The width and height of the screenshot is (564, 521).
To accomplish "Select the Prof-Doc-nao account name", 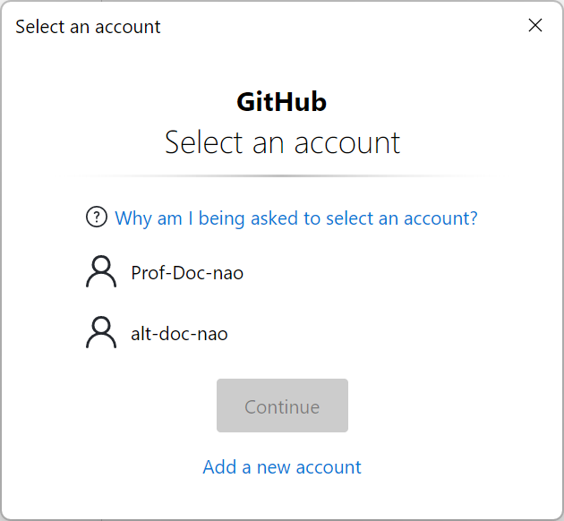I will pos(187,273).
